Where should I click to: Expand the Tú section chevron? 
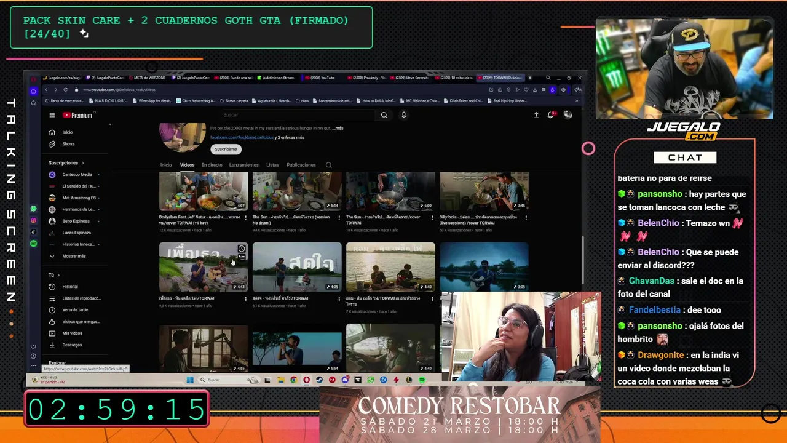click(58, 275)
